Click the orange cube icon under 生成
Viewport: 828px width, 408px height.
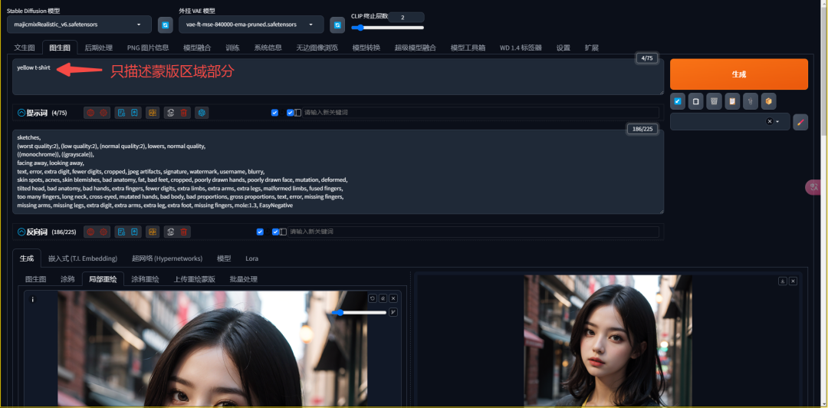[x=768, y=100]
